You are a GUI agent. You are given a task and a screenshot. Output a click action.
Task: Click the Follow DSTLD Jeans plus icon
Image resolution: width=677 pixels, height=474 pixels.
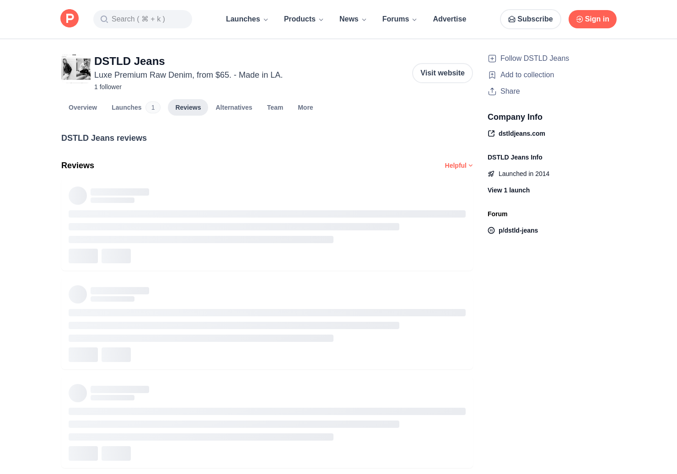(x=492, y=59)
